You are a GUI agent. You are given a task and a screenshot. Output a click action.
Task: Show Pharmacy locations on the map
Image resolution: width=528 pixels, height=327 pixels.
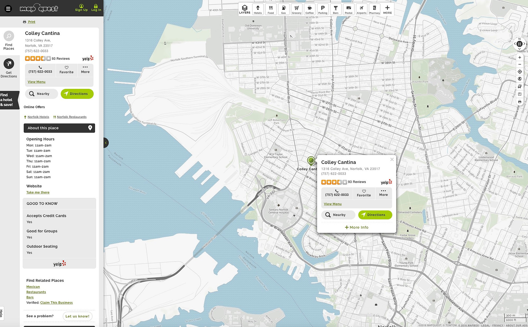(x=374, y=9)
